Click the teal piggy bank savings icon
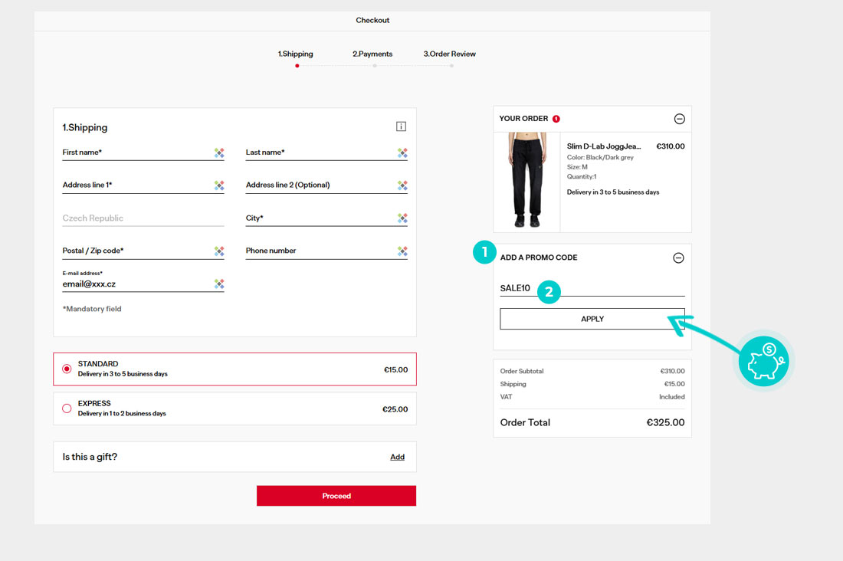Image resolution: width=843 pixels, height=561 pixels. [x=763, y=361]
